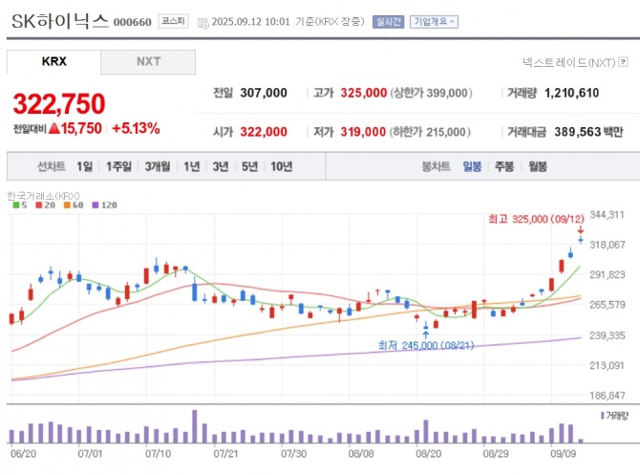The image size is (640, 475).
Task: Select the 1주일 line chart
Action: [118, 166]
